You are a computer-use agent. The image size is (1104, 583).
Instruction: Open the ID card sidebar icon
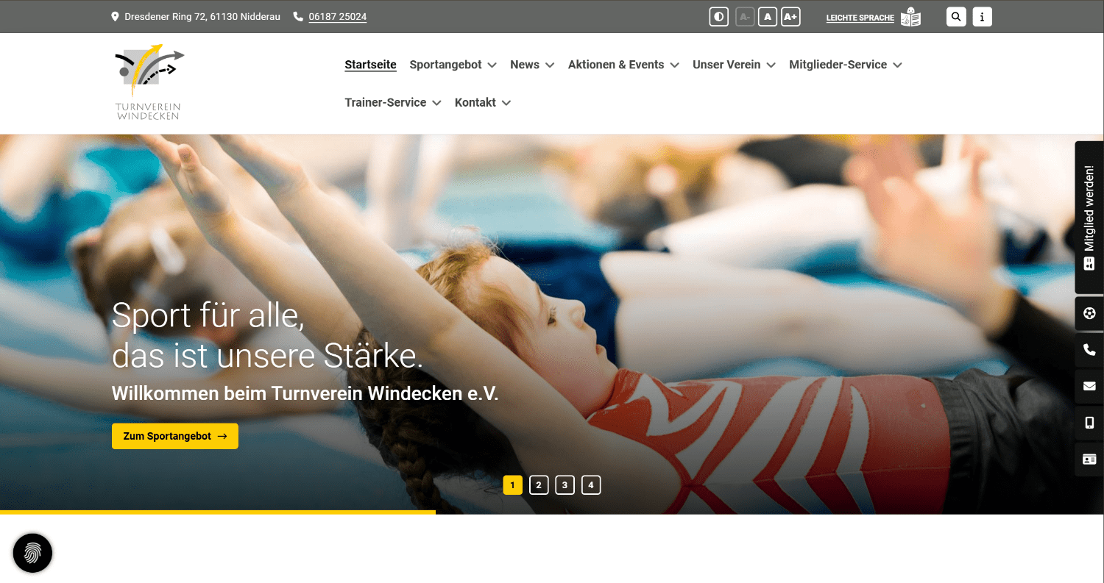click(1089, 459)
